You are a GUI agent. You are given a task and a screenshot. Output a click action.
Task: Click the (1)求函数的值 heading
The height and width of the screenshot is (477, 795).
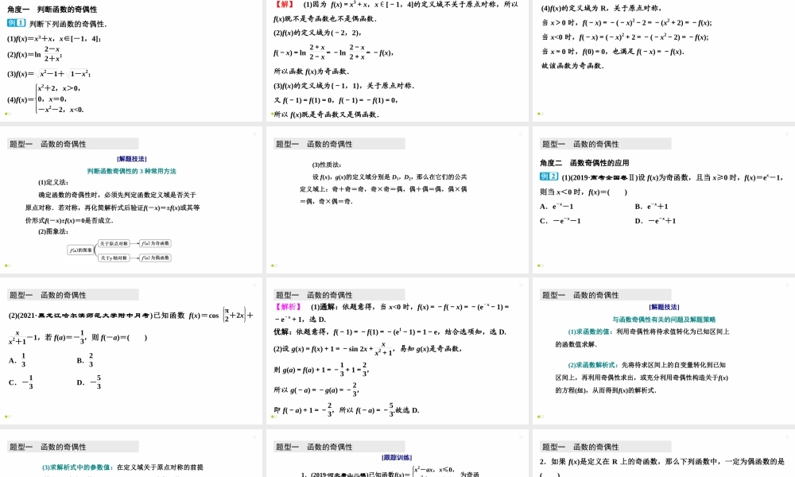[x=591, y=332]
